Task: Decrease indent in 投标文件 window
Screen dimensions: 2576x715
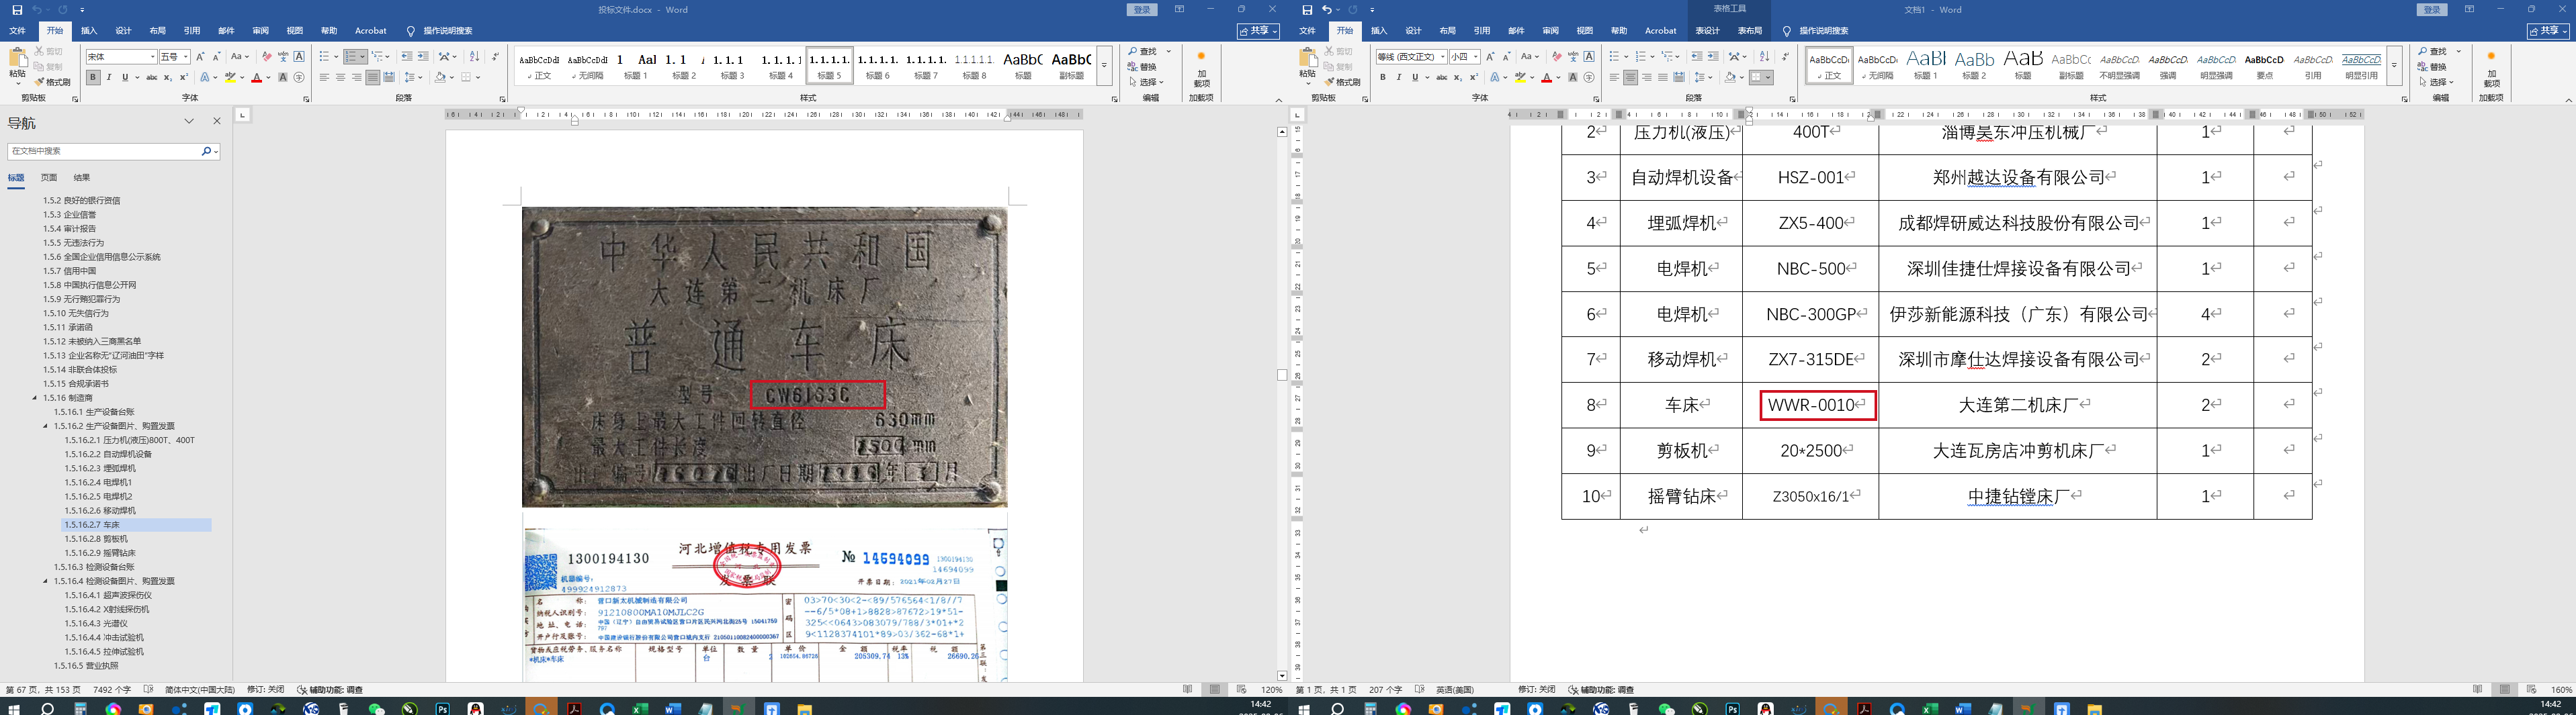Action: pos(407,57)
